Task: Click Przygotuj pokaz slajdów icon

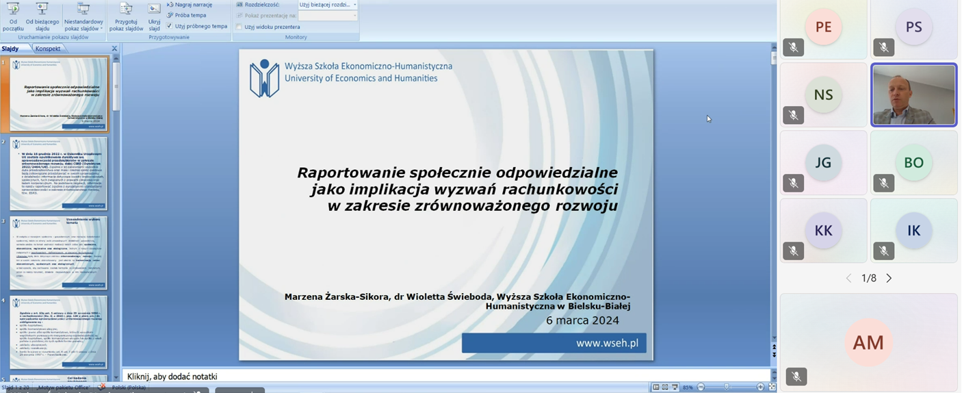Action: 126,10
